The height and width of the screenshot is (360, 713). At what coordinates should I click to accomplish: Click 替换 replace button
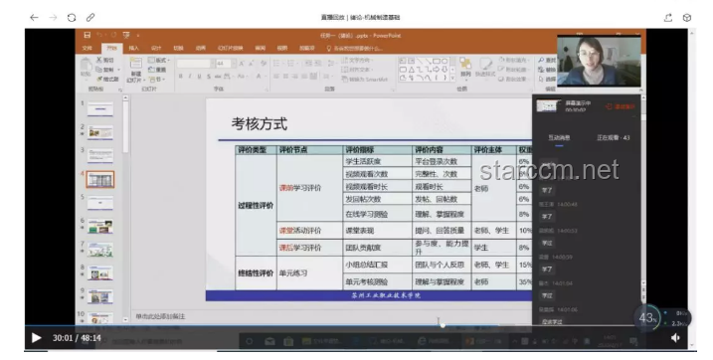click(547, 69)
